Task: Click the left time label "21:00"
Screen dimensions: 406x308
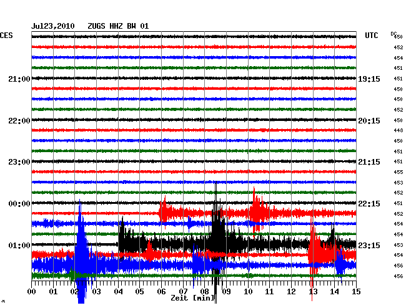Action: coord(19,79)
